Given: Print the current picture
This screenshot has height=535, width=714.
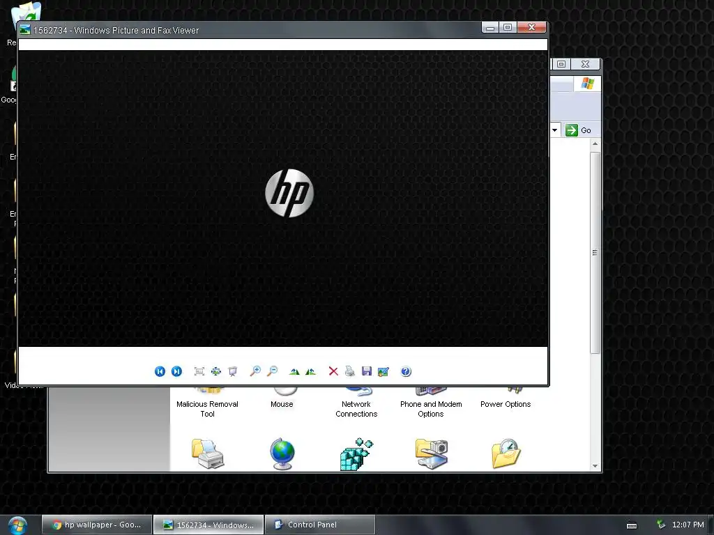Looking at the screenshot, I should click(350, 371).
